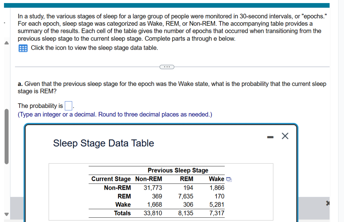This screenshot has width=344, height=222.
Task: Click the copy-table icon next to Wake header
Action: 229,179
